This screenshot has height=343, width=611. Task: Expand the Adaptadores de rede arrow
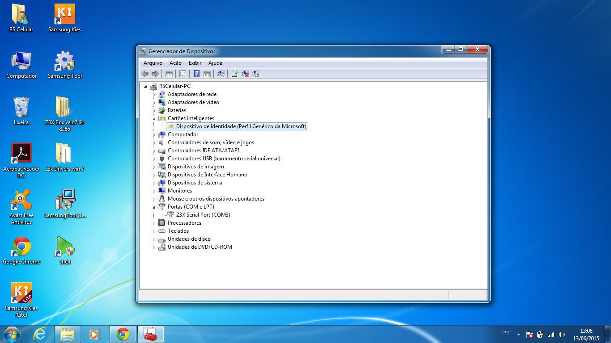coord(154,94)
